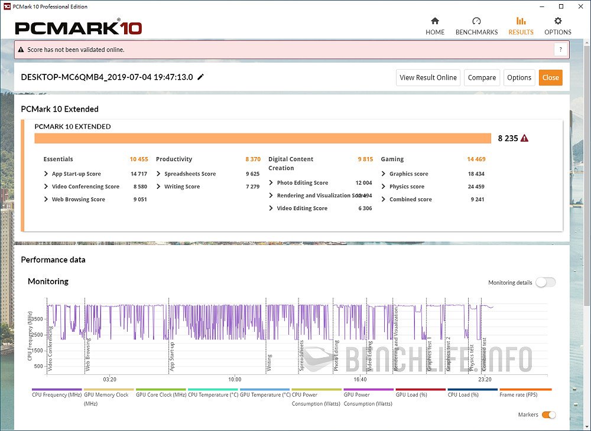
Task: Open the Benchmarks gauge icon
Action: [x=476, y=22]
